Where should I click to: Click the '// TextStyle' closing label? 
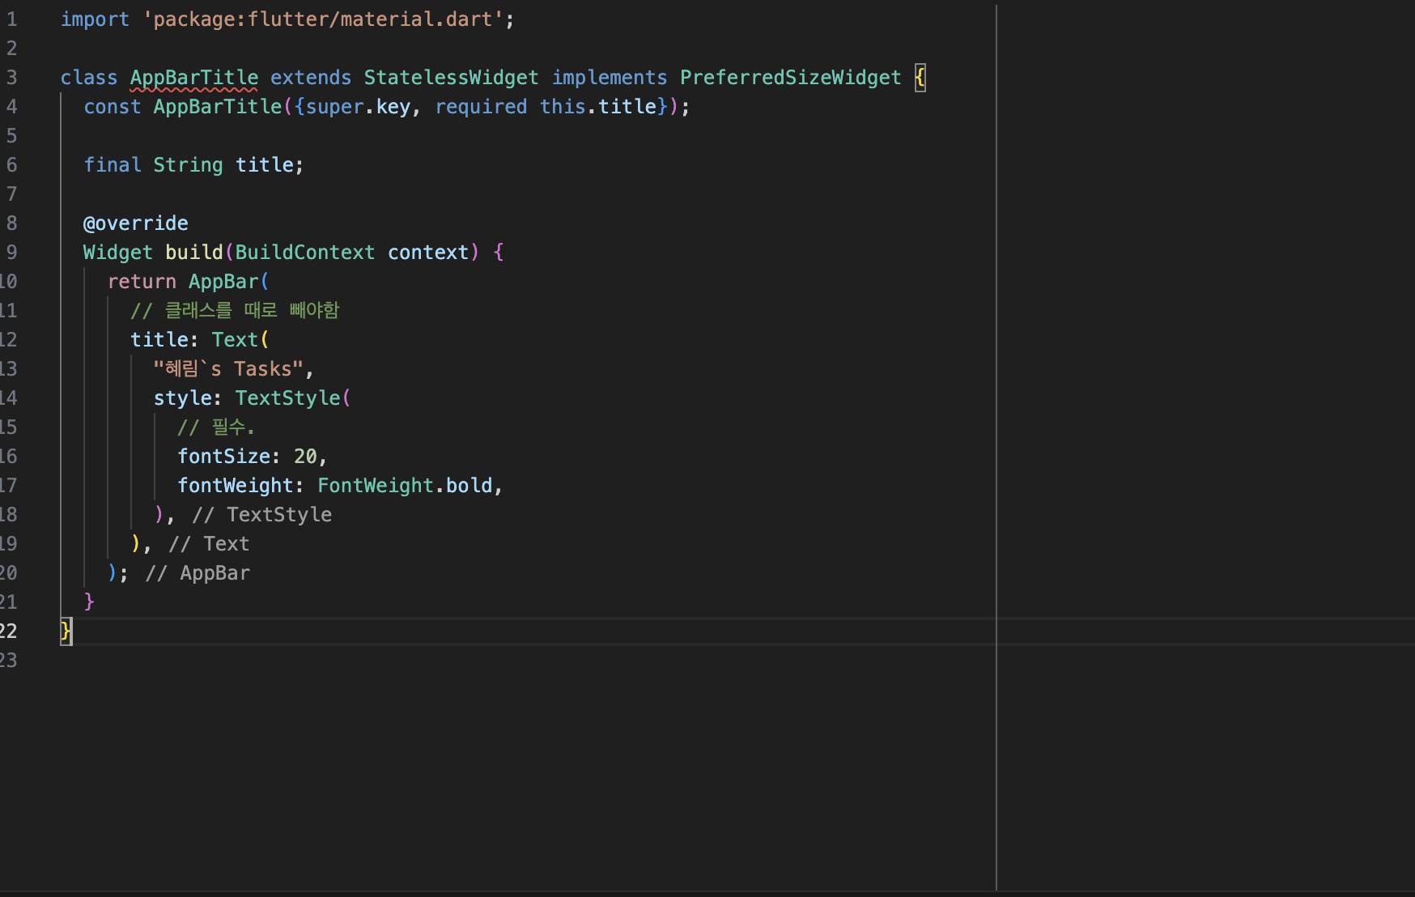tap(261, 515)
